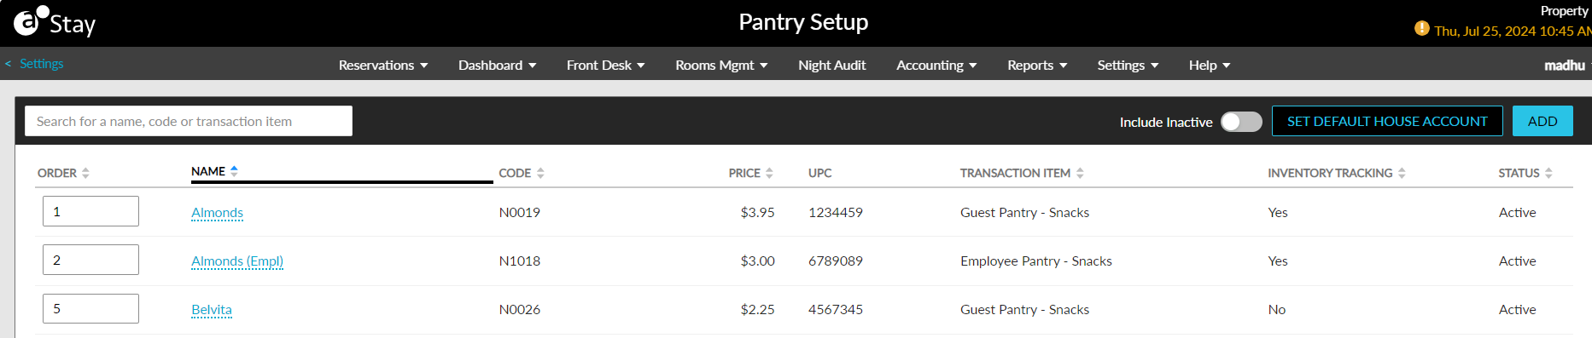Open the Rooms Mgmt dropdown

(721, 66)
